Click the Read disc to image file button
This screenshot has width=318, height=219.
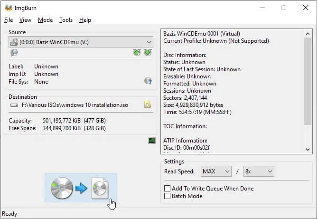81,188
